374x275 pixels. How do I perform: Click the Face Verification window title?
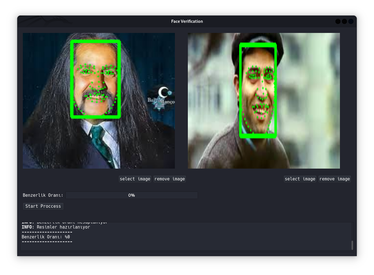point(187,21)
